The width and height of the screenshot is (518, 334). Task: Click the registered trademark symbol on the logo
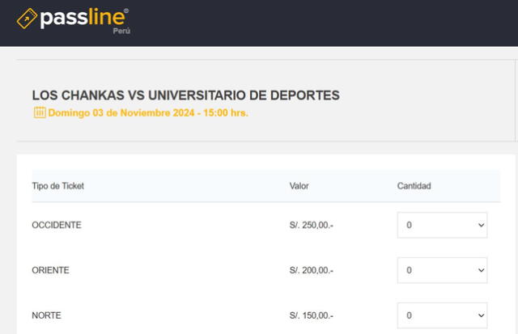click(x=125, y=11)
